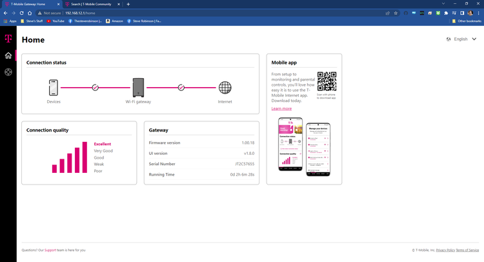The height and width of the screenshot is (262, 484).
Task: Click the Running Time value
Action: click(242, 174)
